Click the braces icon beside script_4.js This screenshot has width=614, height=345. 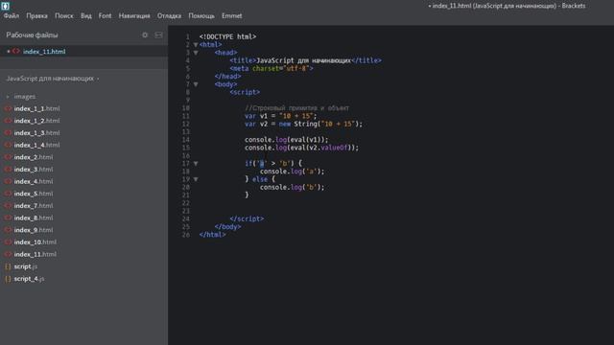[8, 279]
